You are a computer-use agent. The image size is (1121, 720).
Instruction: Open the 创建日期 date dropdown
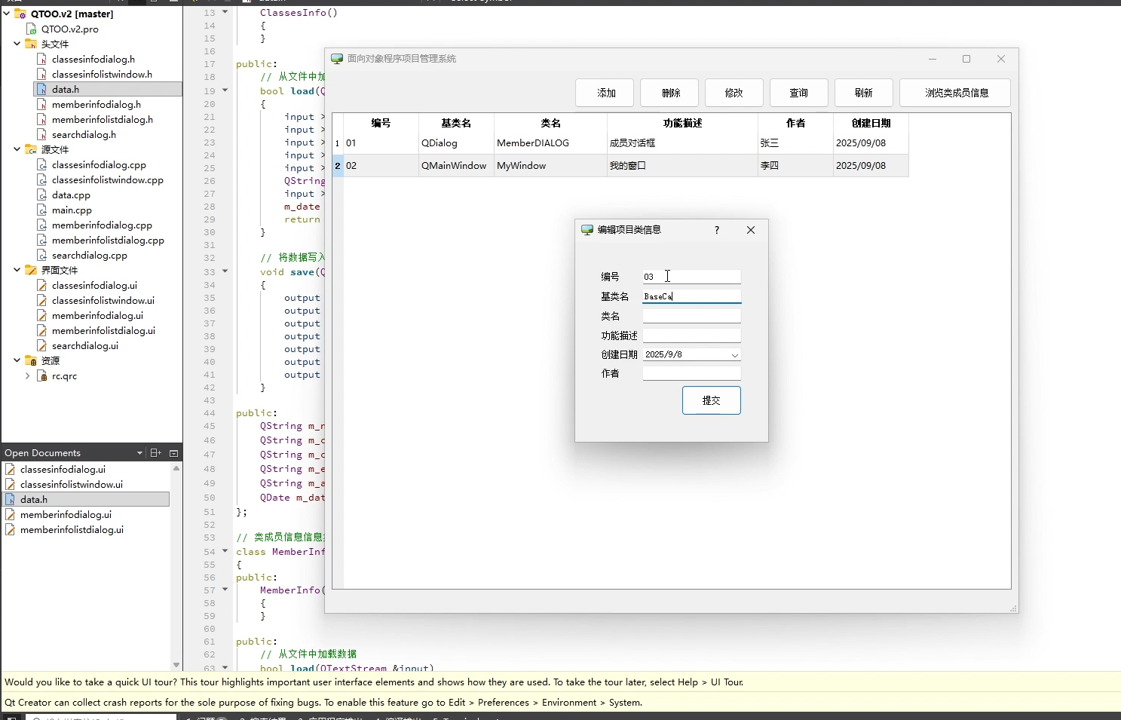(x=734, y=354)
